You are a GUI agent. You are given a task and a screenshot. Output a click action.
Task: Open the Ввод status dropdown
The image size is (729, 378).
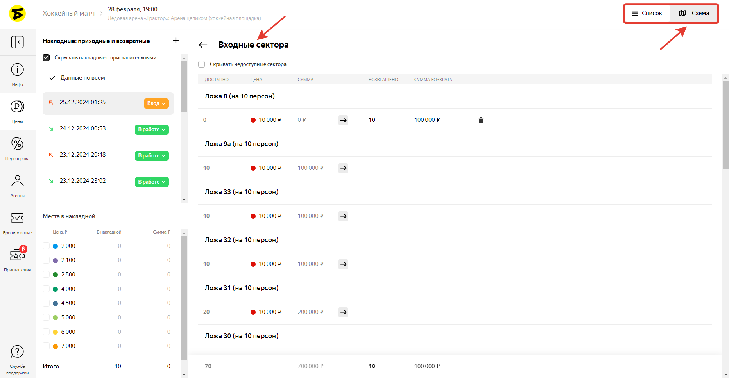[x=156, y=103]
